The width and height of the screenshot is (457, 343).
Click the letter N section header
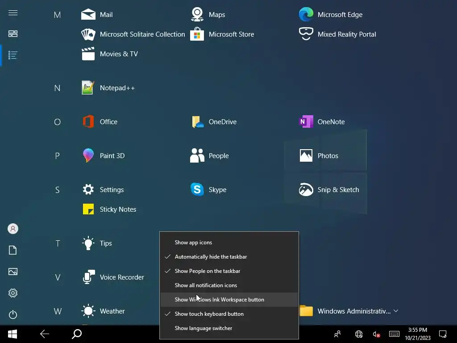pos(58,88)
